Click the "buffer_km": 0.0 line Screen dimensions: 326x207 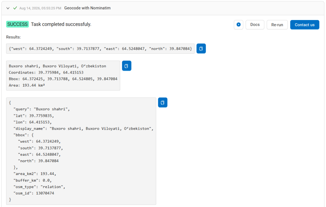[x=32, y=180]
